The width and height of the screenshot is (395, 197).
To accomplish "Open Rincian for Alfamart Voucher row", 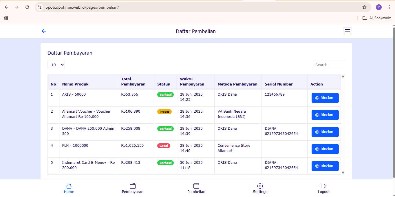I will pos(325,115).
